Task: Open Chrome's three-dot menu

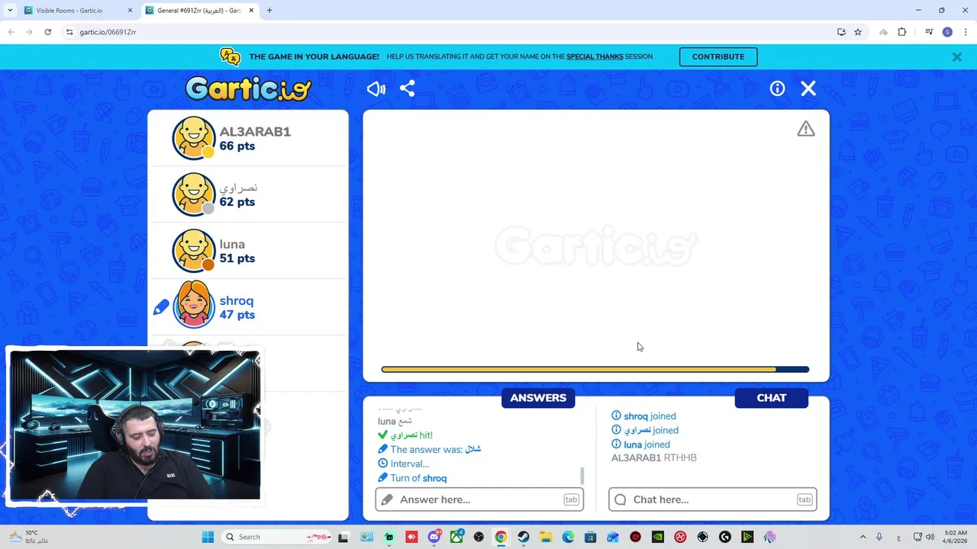Action: click(965, 32)
